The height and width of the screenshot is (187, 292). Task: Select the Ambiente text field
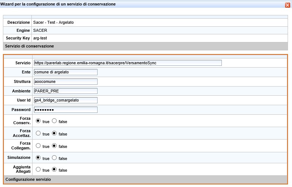[65, 91]
